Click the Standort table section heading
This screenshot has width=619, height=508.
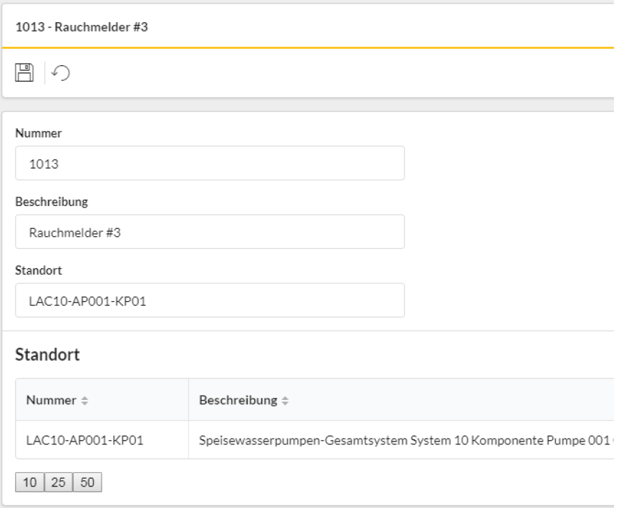[x=47, y=354]
